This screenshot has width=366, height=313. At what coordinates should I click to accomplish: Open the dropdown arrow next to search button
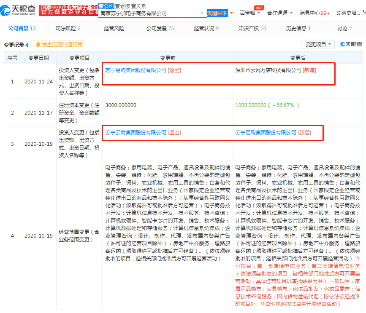pos(232,13)
